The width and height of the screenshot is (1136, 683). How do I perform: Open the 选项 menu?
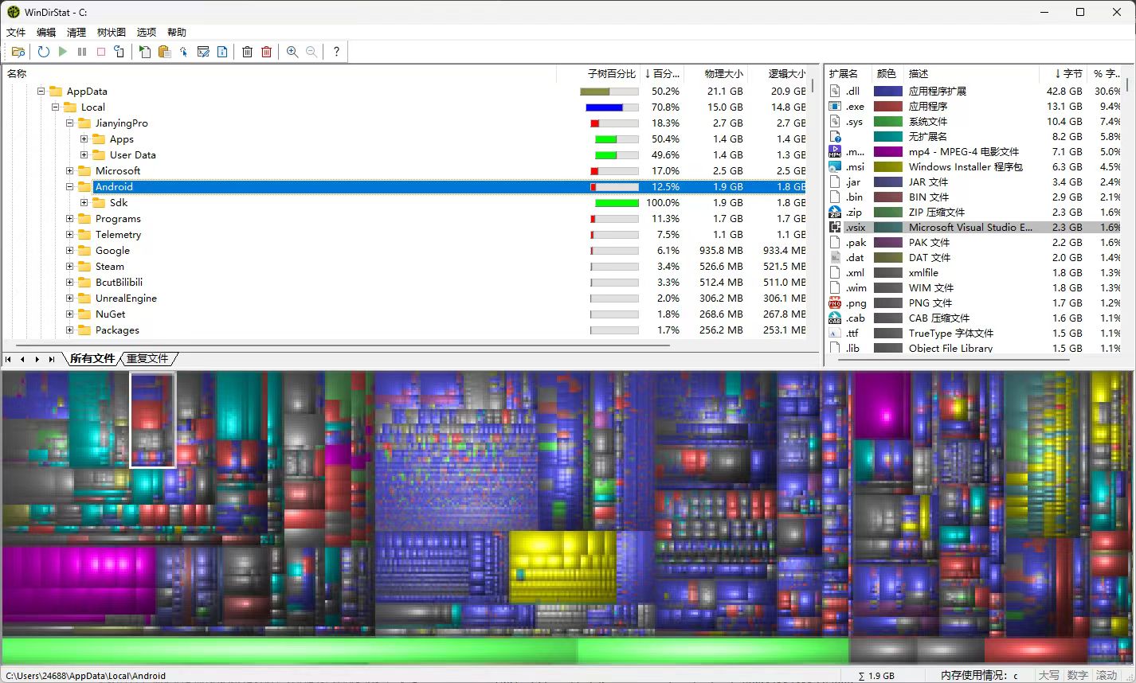point(147,33)
